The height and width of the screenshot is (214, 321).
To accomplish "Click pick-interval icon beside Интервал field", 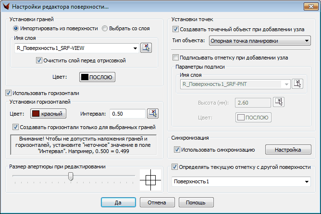I will tap(152, 114).
